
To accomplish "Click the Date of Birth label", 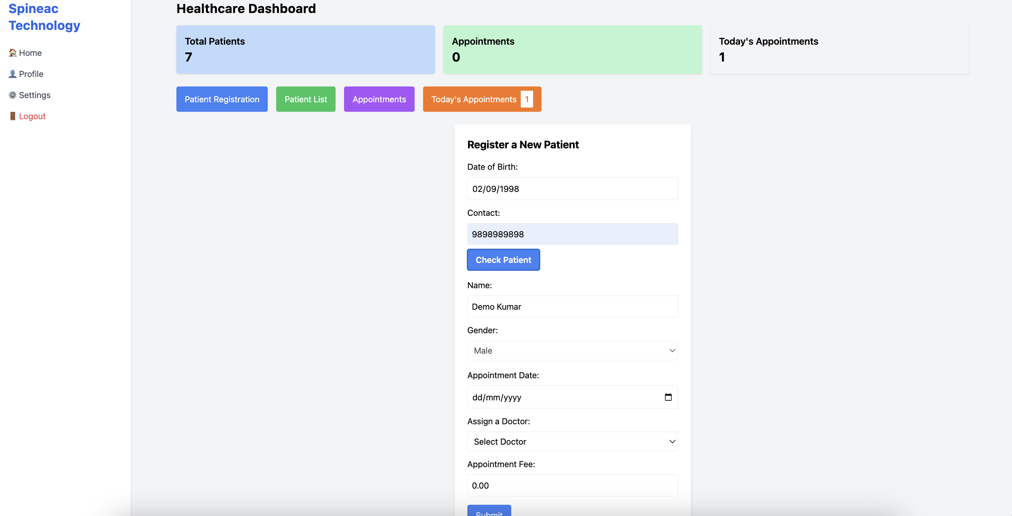I will click(x=492, y=167).
